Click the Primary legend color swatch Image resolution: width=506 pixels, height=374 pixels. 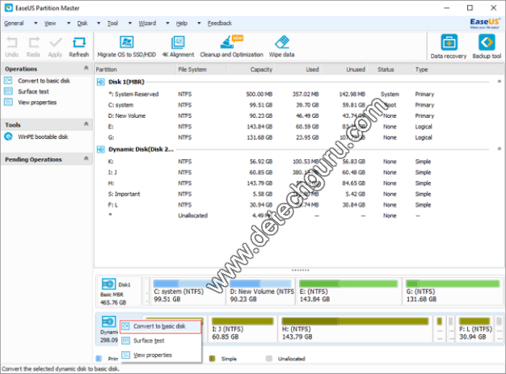click(x=99, y=359)
